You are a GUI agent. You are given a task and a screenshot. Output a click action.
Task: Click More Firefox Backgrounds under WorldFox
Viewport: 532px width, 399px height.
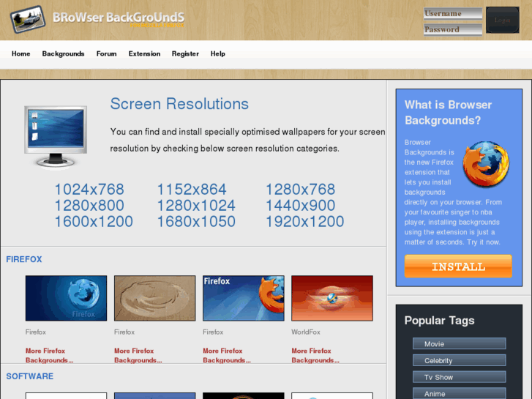pos(315,356)
